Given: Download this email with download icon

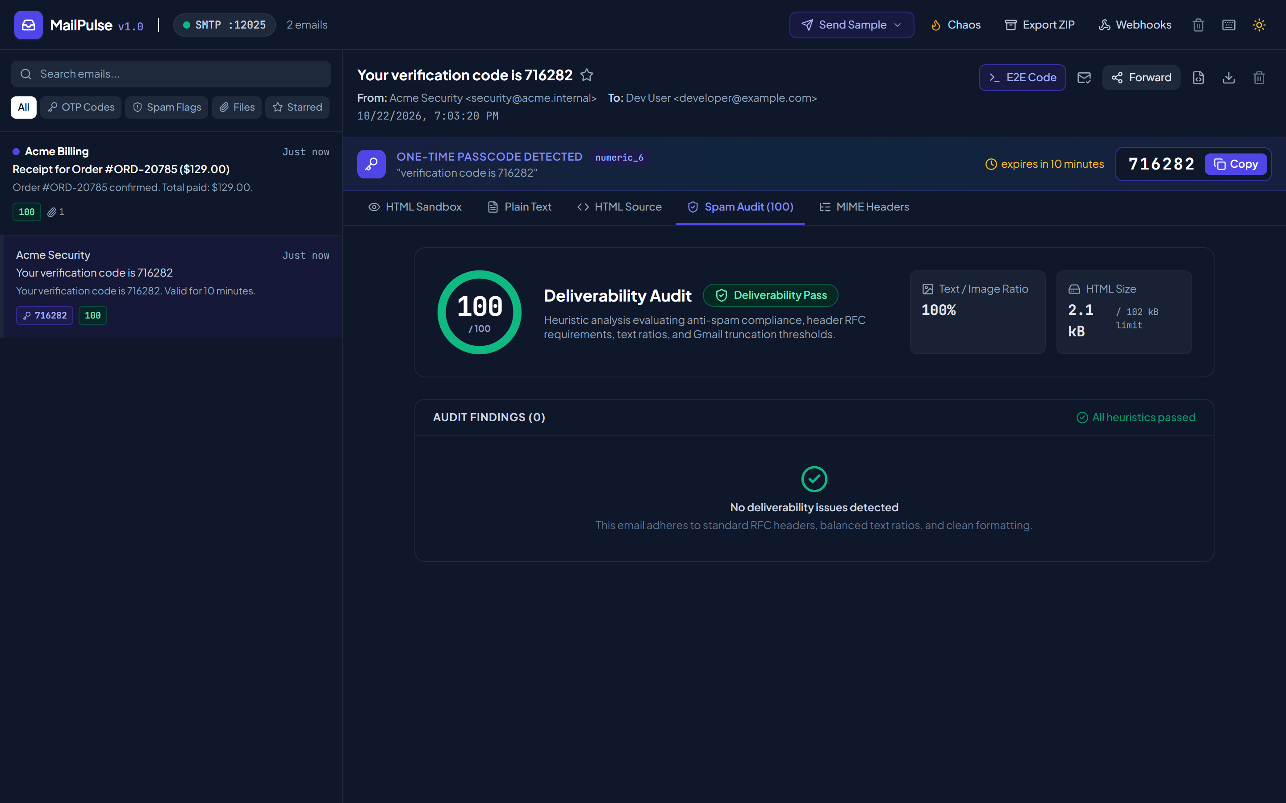Looking at the screenshot, I should point(1228,78).
